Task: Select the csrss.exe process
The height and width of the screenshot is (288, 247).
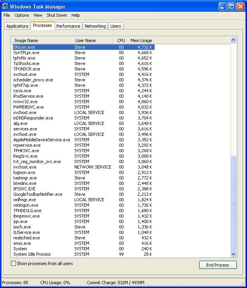Action: pos(83,91)
